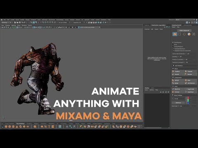Switch to the Animation shelf tab
The height and width of the screenshot is (148, 198).
43,124
